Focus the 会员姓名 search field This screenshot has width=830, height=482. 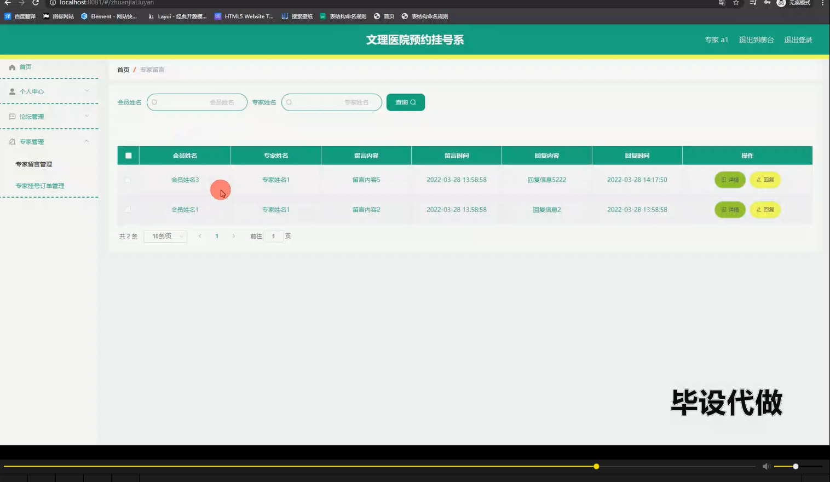[197, 102]
